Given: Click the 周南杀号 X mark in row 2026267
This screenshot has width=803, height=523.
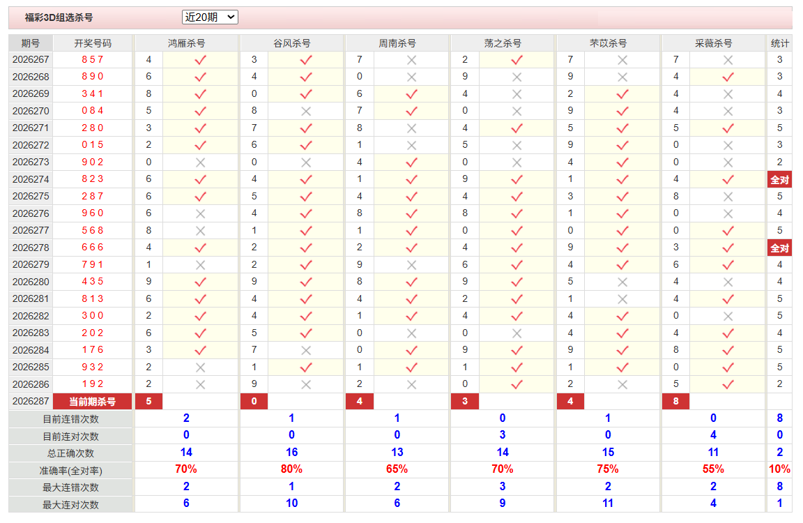Looking at the screenshot, I should coord(411,60).
